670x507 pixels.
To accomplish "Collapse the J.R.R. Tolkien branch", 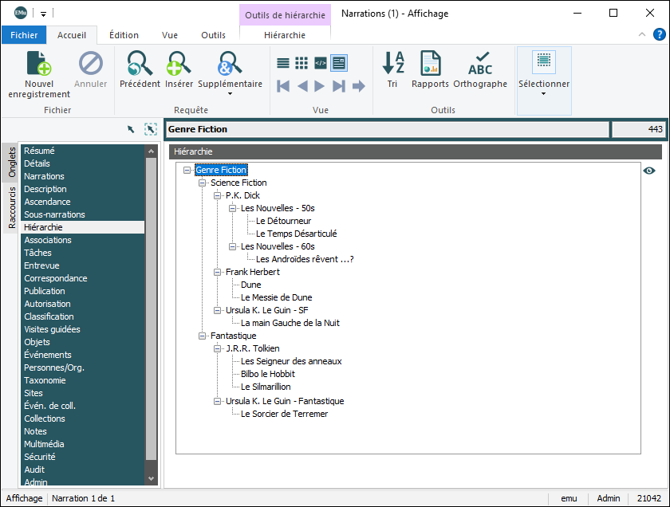I will (218, 349).
